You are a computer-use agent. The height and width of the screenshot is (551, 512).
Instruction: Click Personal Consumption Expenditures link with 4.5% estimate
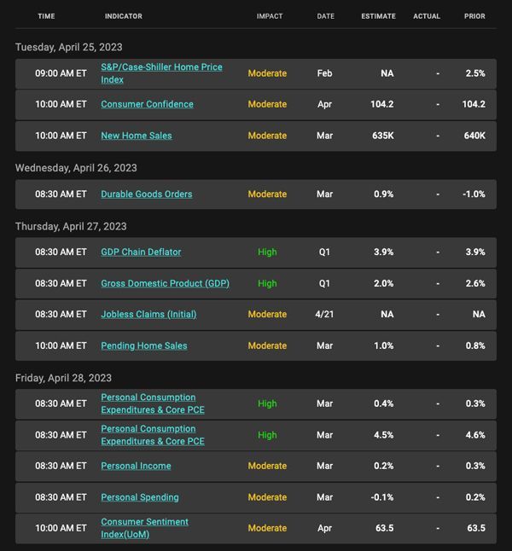pos(153,435)
